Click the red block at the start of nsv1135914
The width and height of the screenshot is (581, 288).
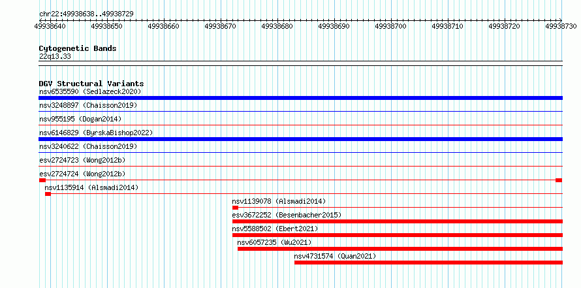coord(48,194)
